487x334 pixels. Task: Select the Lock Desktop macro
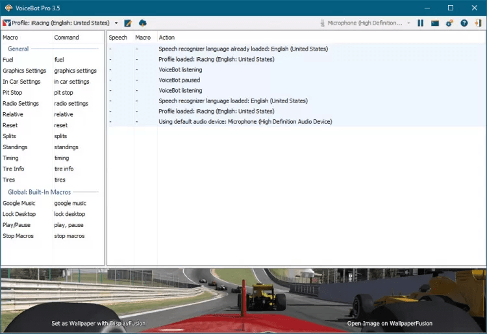[19, 214]
